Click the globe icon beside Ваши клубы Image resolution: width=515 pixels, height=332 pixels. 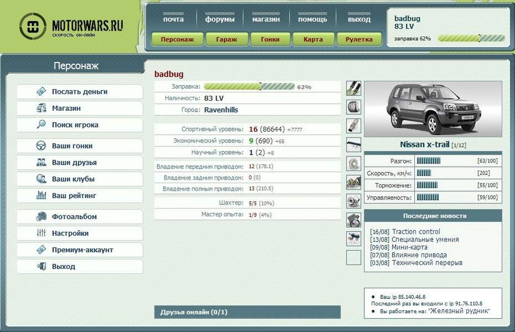41,178
